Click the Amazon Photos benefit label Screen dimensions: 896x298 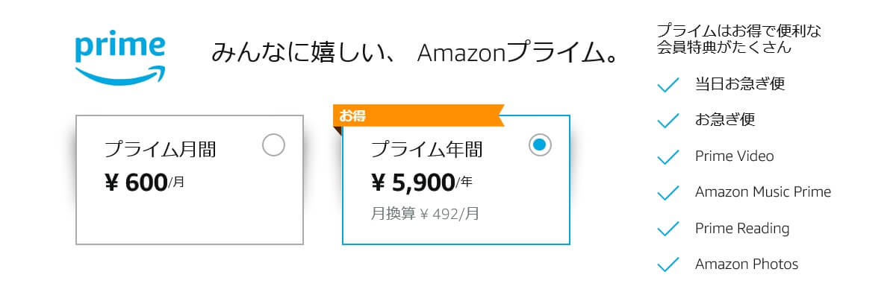click(747, 264)
